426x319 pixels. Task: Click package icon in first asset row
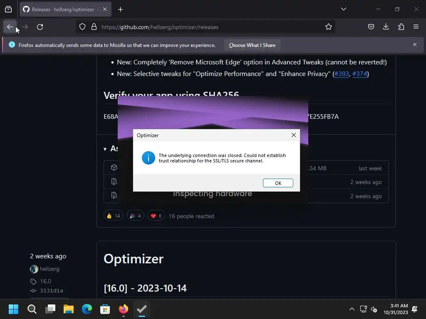click(114, 168)
